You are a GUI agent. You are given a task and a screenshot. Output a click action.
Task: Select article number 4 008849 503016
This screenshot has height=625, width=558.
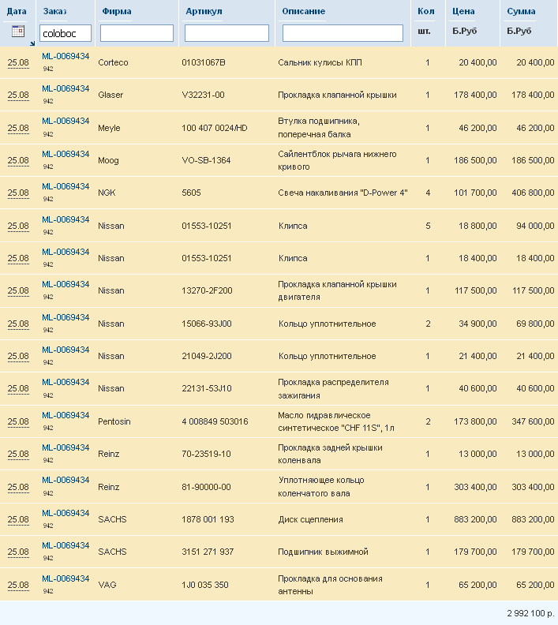(x=215, y=421)
